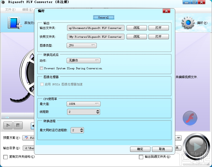Click the Flash logo icon on main window
The image size is (212, 167).
click(x=190, y=118)
